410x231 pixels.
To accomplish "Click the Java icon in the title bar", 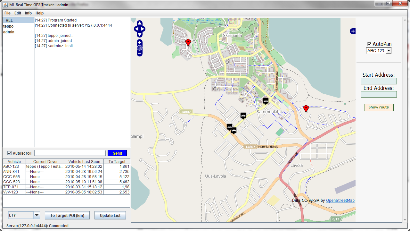I will [5, 5].
